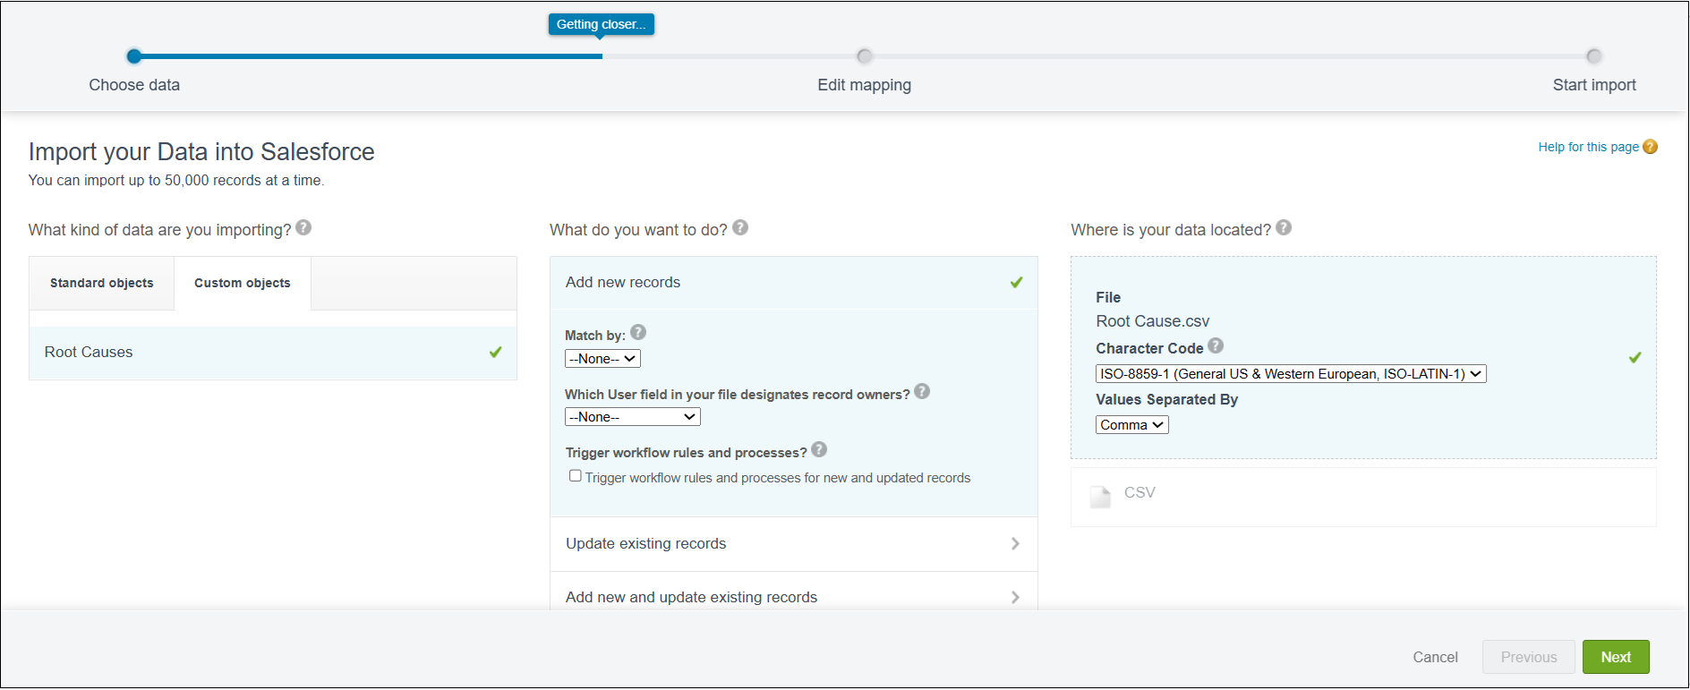This screenshot has height=690, width=1690.
Task: Click the green checkmark in the File panel
Action: 1635,358
